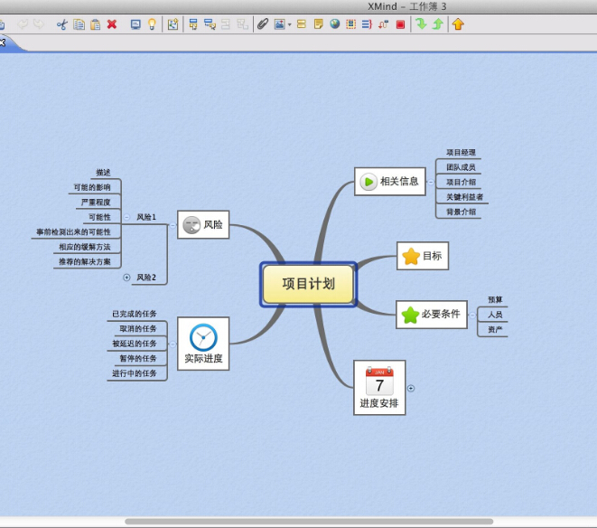
Task: Add a label using the yellow label icon
Action: (x=301, y=24)
